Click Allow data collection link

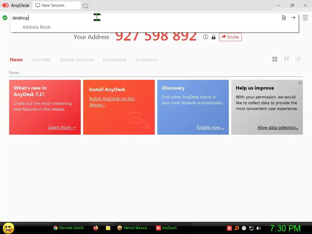click(278, 127)
